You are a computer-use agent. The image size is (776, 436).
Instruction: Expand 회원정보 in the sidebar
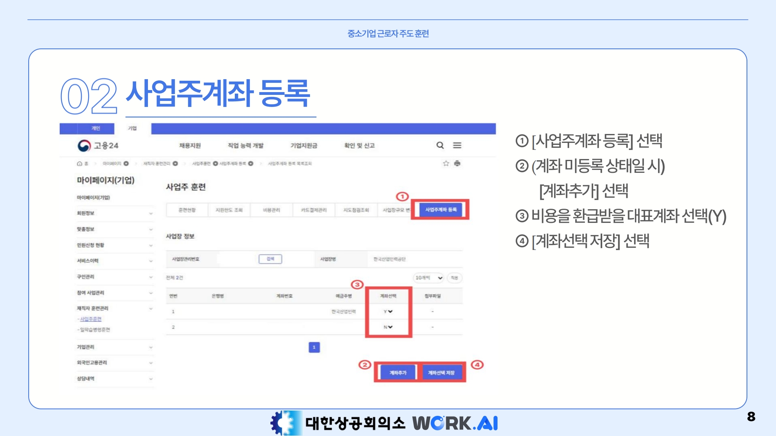150,213
